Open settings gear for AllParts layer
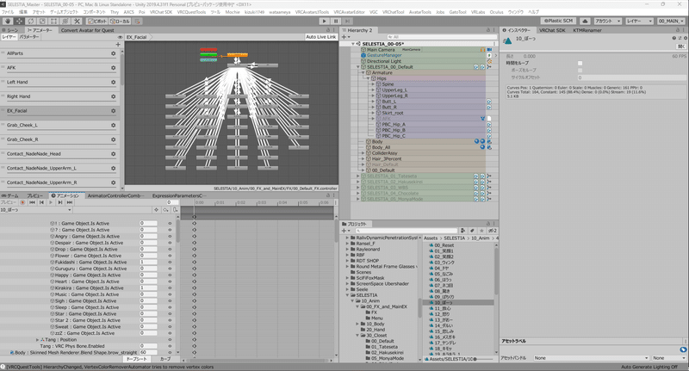This screenshot has width=689, height=371. 114,53
